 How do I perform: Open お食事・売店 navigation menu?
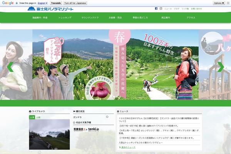point(115,18)
